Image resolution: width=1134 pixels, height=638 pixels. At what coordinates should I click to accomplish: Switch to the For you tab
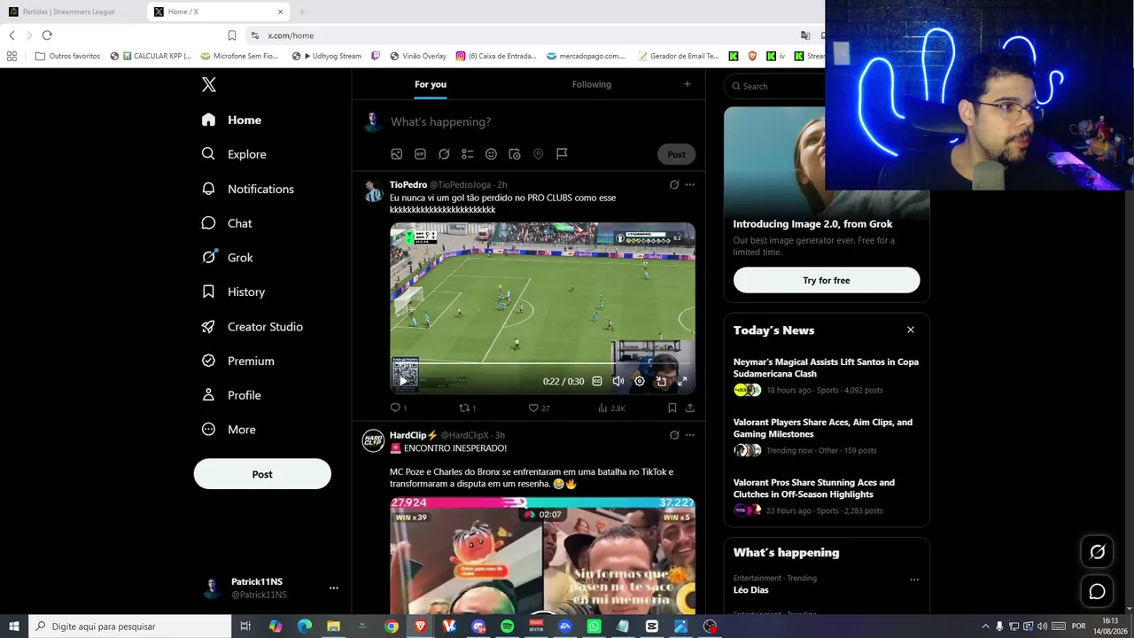pos(431,84)
